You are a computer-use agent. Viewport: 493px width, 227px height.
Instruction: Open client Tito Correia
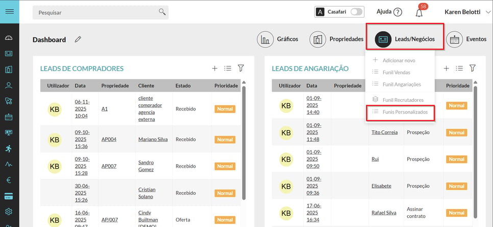coord(384,132)
